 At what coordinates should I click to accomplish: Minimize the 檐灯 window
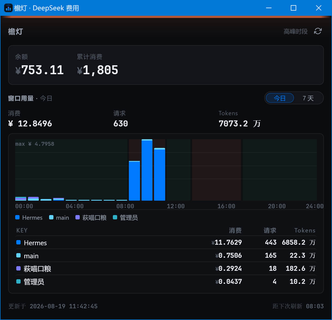(269, 8)
